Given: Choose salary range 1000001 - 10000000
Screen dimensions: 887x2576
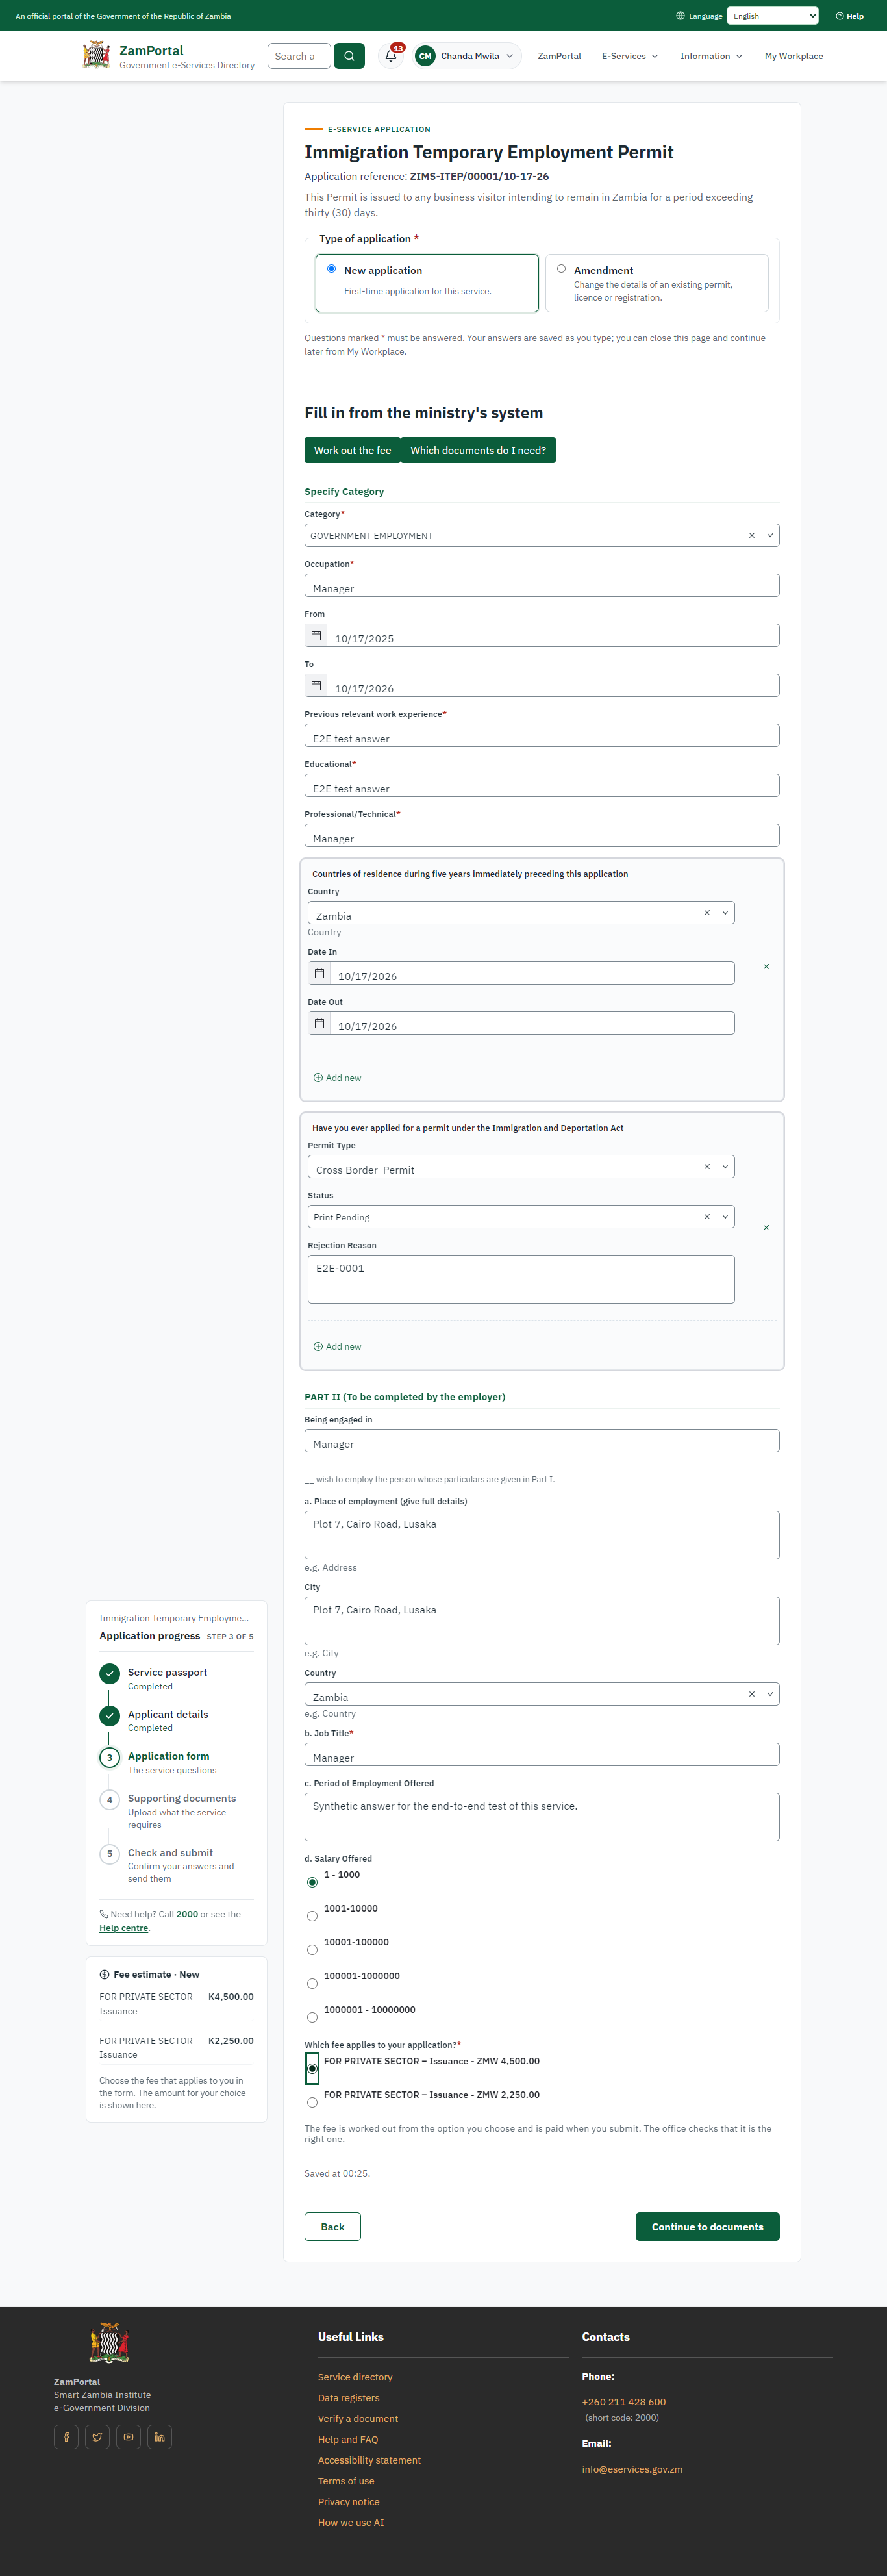Looking at the screenshot, I should (312, 2017).
